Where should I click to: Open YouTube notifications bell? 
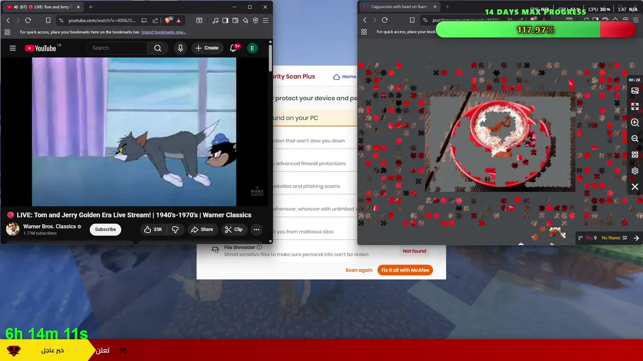click(233, 48)
